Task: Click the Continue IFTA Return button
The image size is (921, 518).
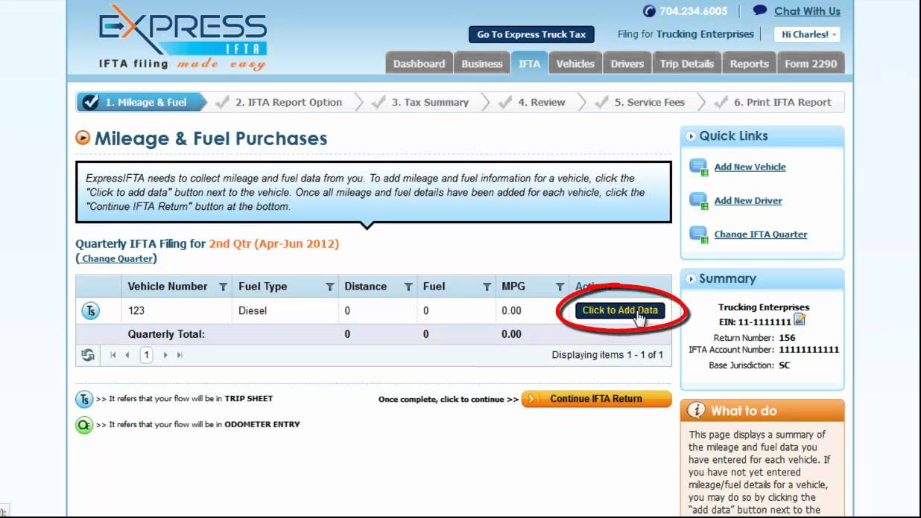Action: (x=596, y=399)
